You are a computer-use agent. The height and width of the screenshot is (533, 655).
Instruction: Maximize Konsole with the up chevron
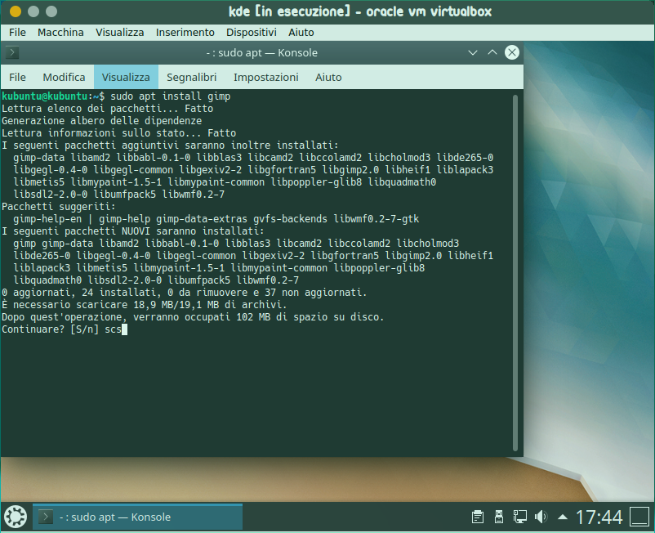[x=492, y=52]
